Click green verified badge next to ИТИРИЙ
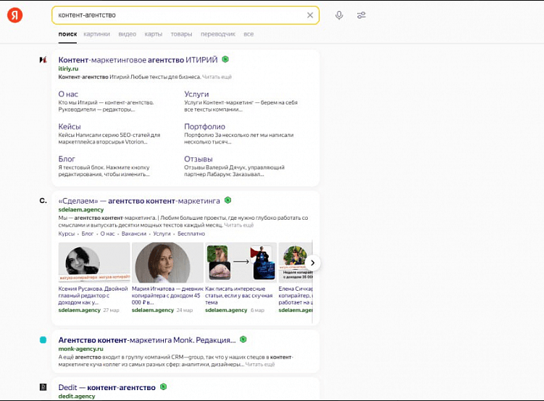The image size is (544, 401). [x=225, y=59]
